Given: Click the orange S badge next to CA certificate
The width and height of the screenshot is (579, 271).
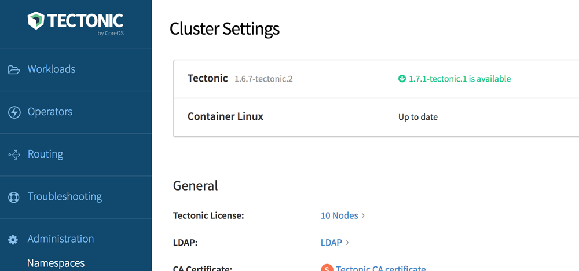Looking at the screenshot, I should click(x=327, y=269).
